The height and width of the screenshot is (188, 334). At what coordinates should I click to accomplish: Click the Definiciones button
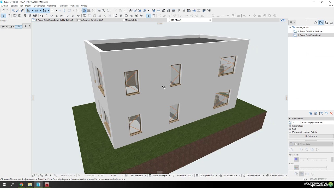[x=311, y=136]
